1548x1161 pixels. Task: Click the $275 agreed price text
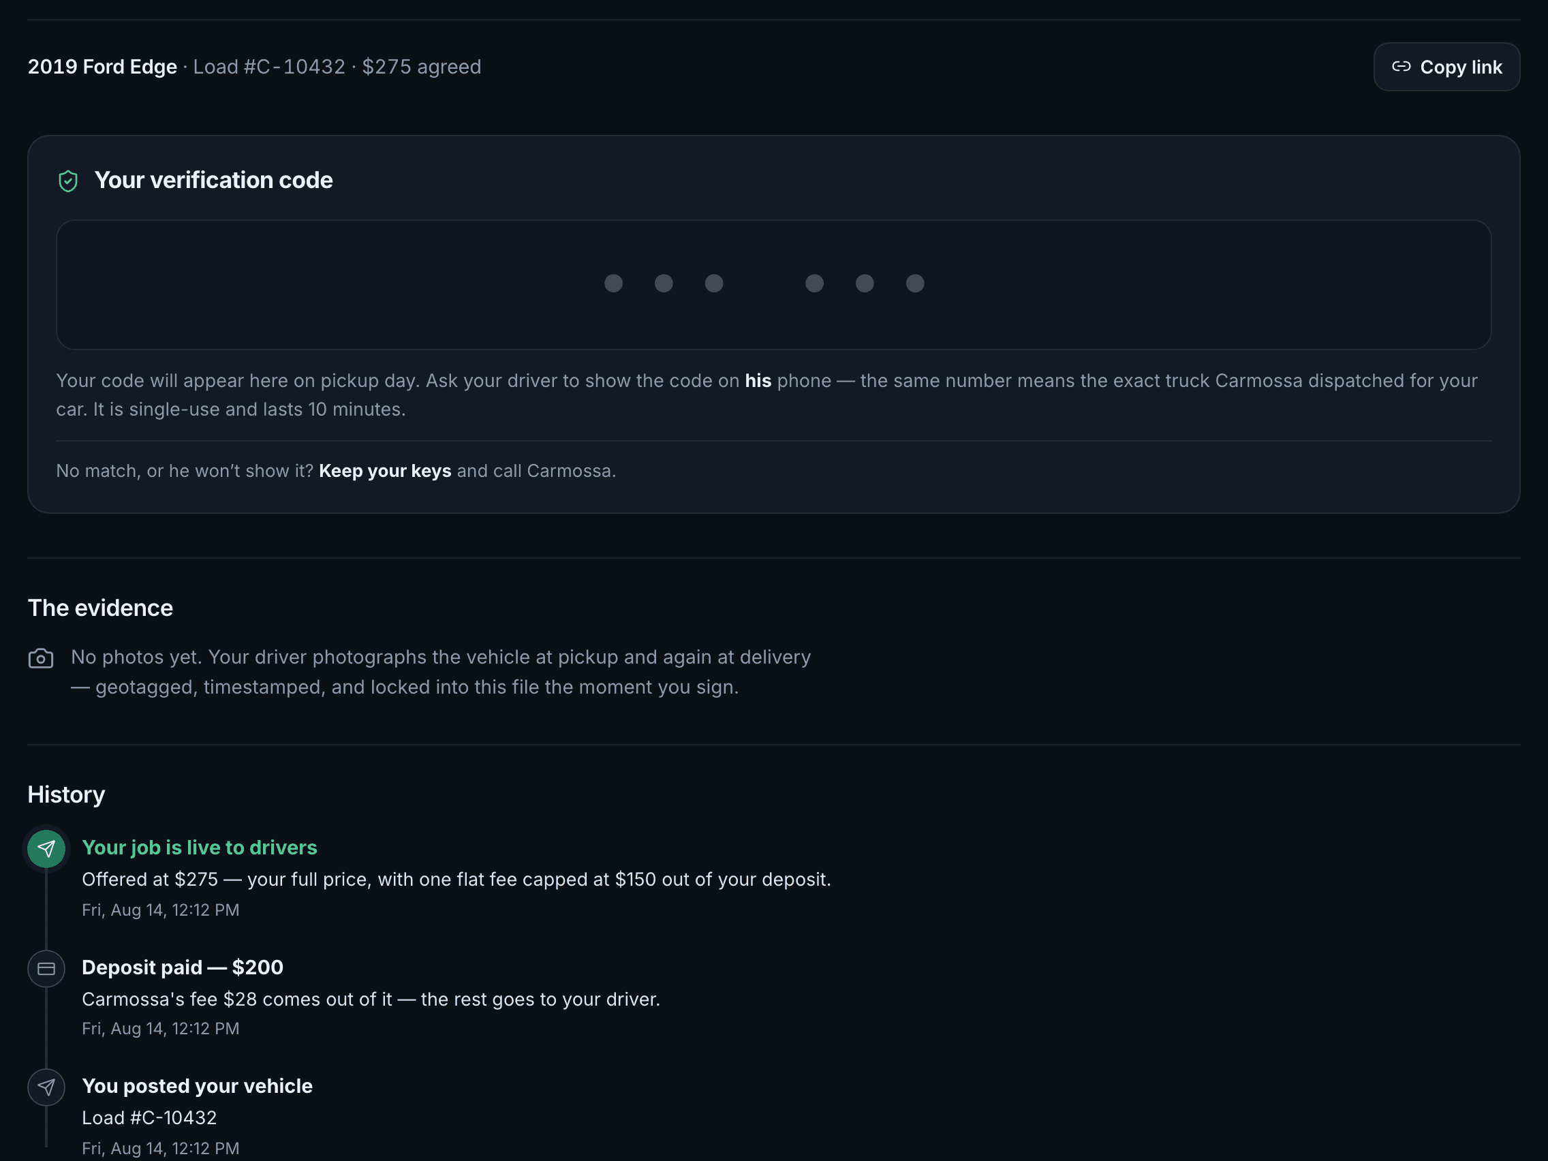(421, 67)
